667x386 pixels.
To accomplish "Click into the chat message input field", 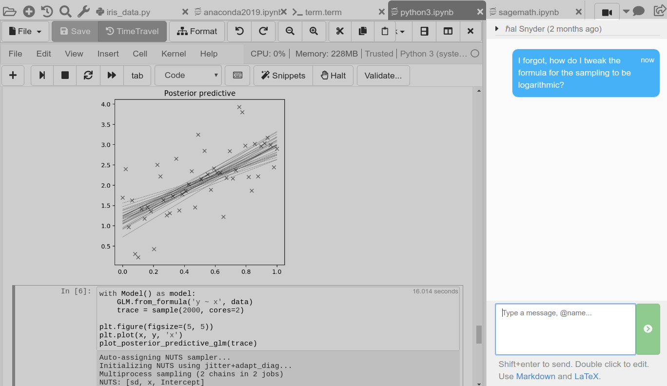I will tap(565, 329).
